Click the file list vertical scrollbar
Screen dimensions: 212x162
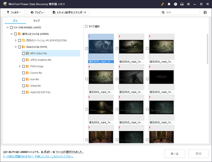pyautogui.click(x=208, y=49)
